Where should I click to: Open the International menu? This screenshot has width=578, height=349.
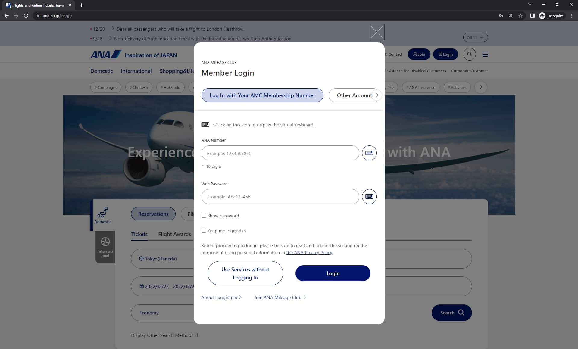coord(136,71)
